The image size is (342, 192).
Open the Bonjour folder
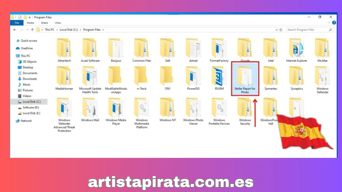coord(116,51)
